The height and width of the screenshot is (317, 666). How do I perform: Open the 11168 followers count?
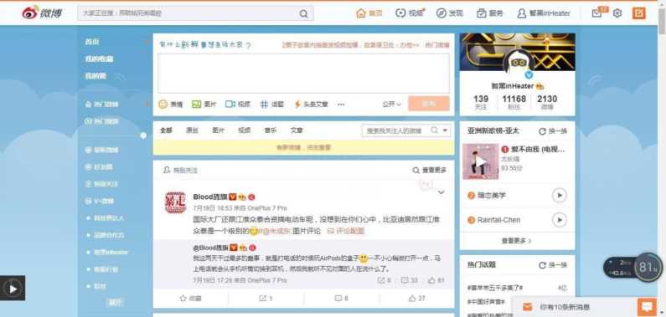[x=514, y=102]
